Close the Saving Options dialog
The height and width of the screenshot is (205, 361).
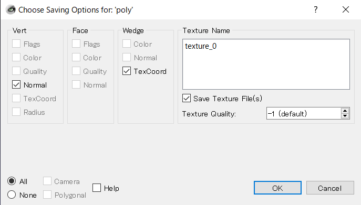(346, 9)
